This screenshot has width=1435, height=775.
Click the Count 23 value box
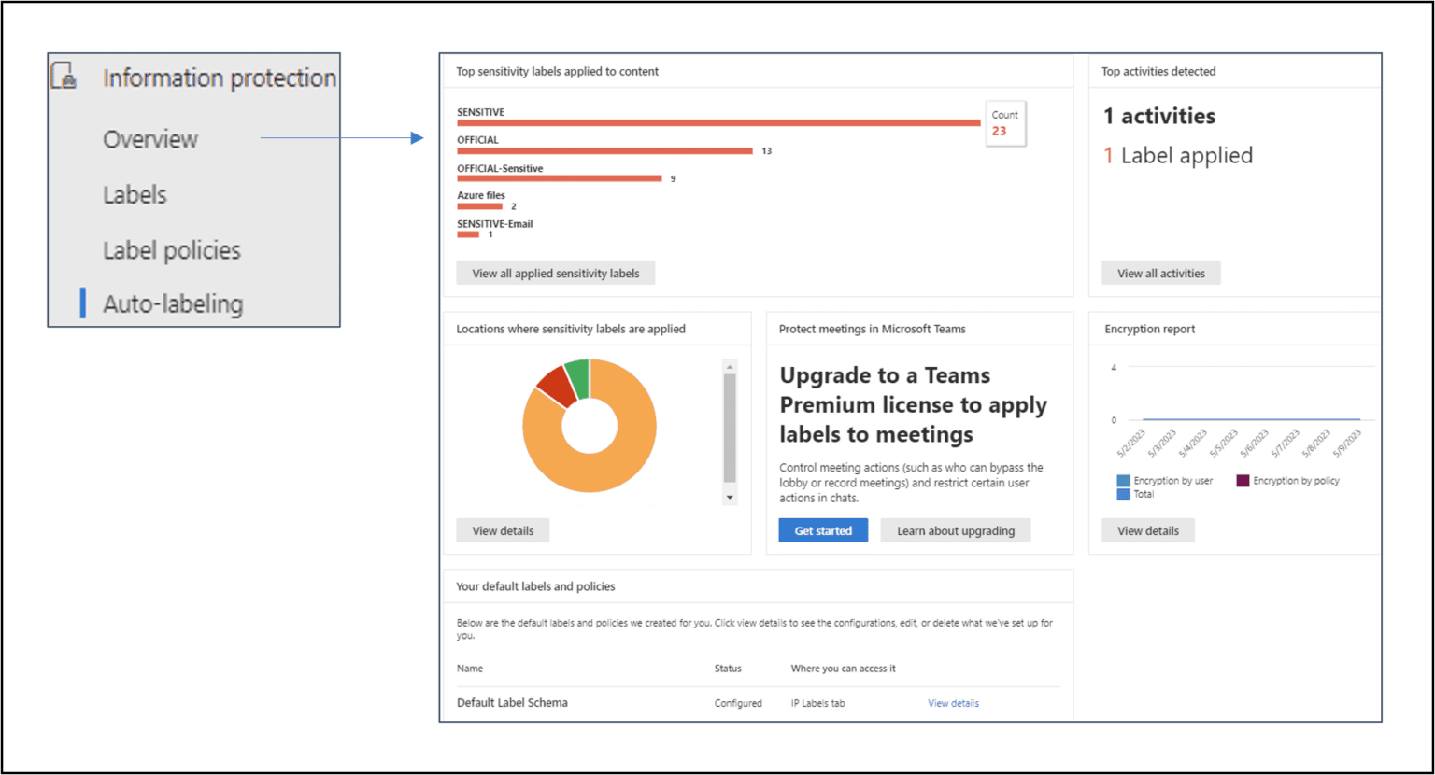coord(1004,122)
